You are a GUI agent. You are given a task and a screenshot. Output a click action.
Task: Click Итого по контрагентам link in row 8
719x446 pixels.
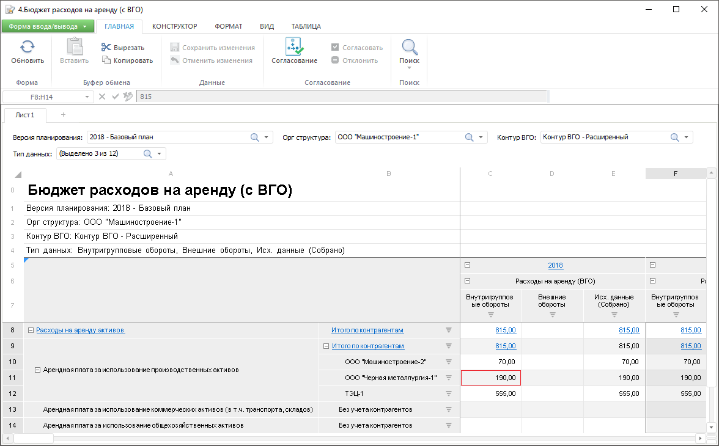367,331
